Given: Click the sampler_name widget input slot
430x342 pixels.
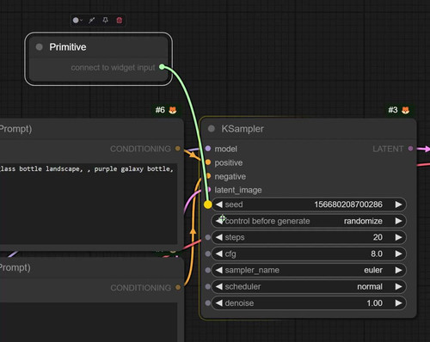Looking at the screenshot, I should click(x=208, y=270).
